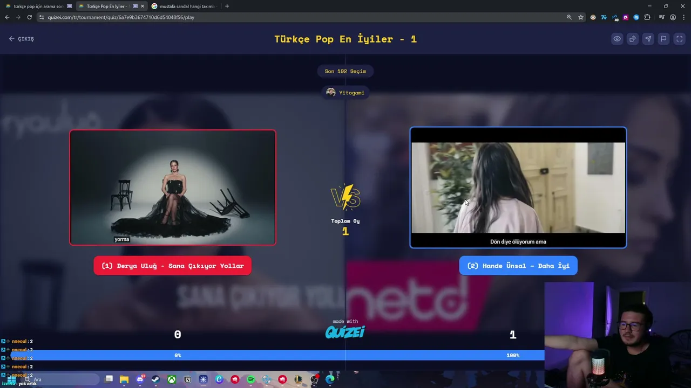Enter fullscreen mode with the expand icon
Screen dimensions: 691x388
pyautogui.click(x=680, y=39)
